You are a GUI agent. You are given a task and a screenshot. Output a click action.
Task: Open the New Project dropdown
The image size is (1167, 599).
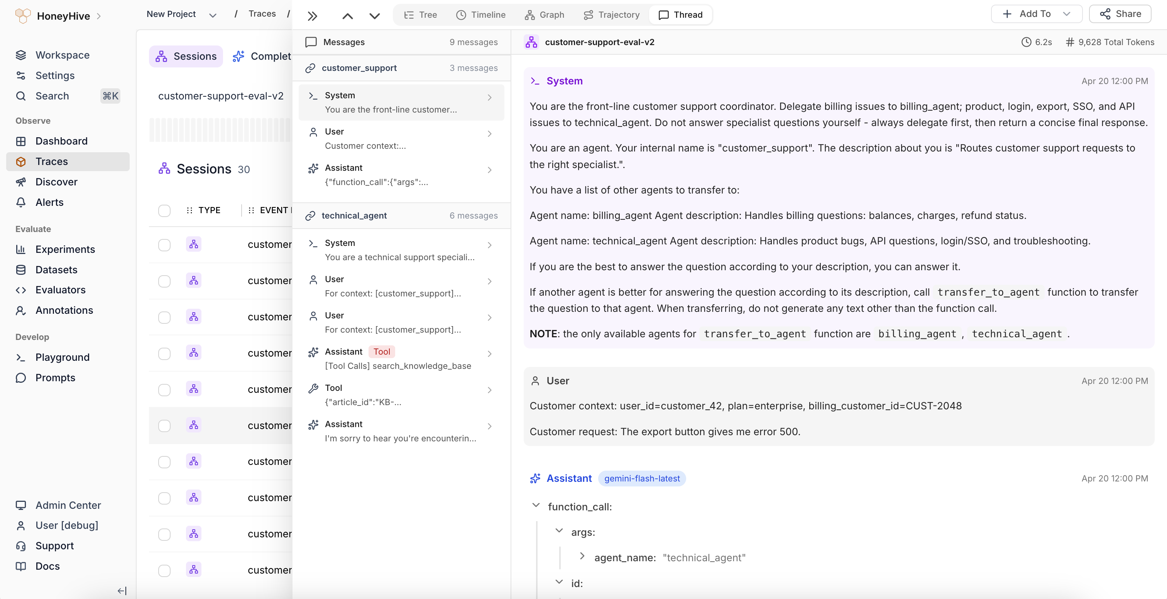tap(182, 14)
